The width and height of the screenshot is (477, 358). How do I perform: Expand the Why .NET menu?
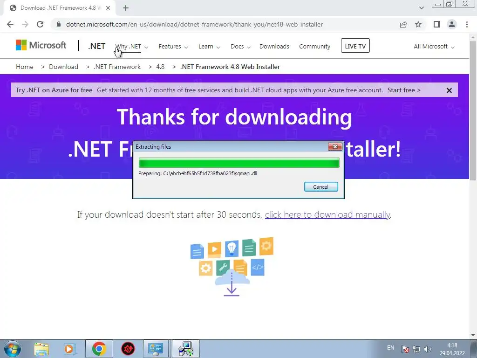point(132,47)
